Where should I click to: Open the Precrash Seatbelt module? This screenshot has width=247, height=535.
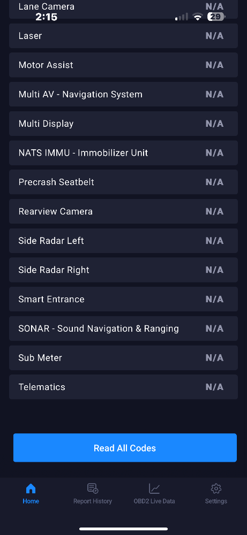123,182
